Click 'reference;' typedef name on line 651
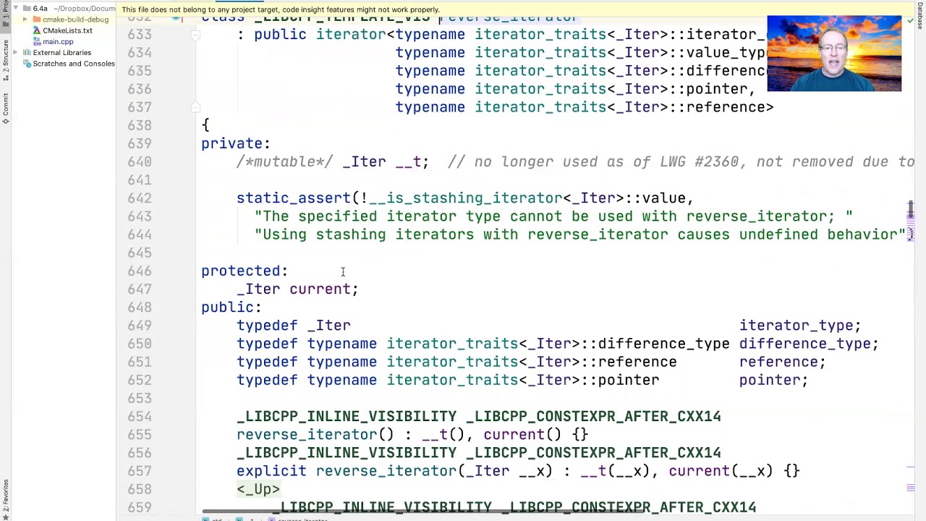 click(783, 362)
